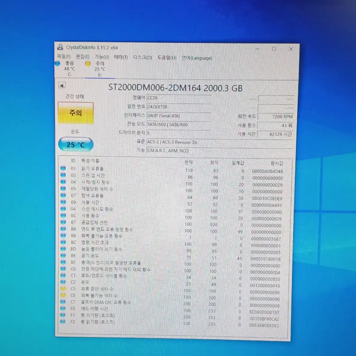Screen dimensions: 356x356
Task: Open the 디스크(D) menu
Action: [142, 57]
